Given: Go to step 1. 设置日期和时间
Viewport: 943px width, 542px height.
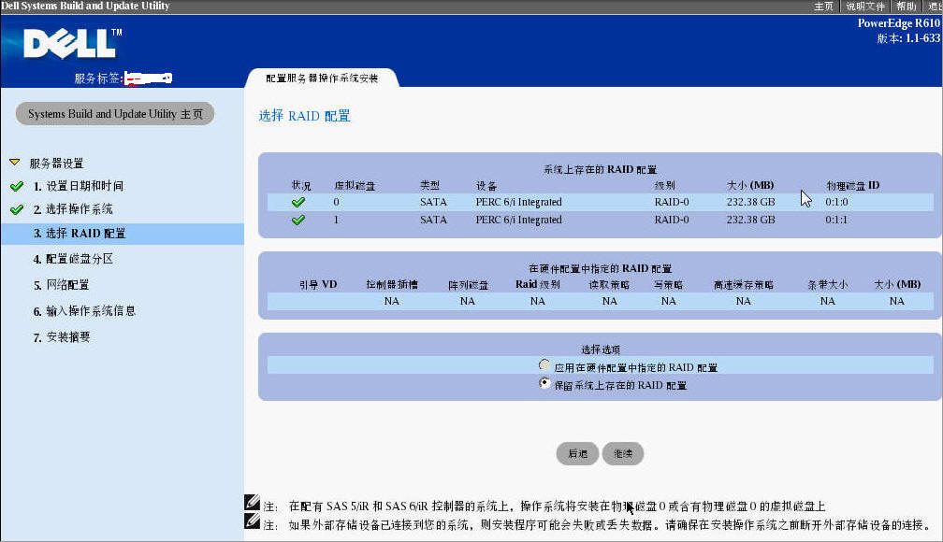Looking at the screenshot, I should (79, 186).
